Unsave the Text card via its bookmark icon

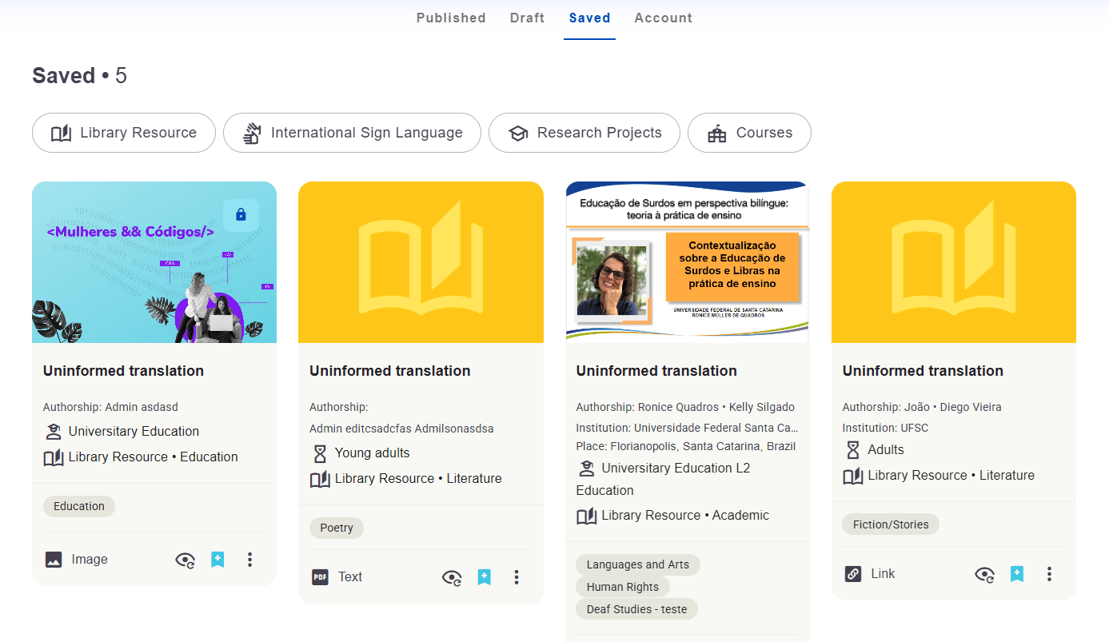tap(484, 577)
